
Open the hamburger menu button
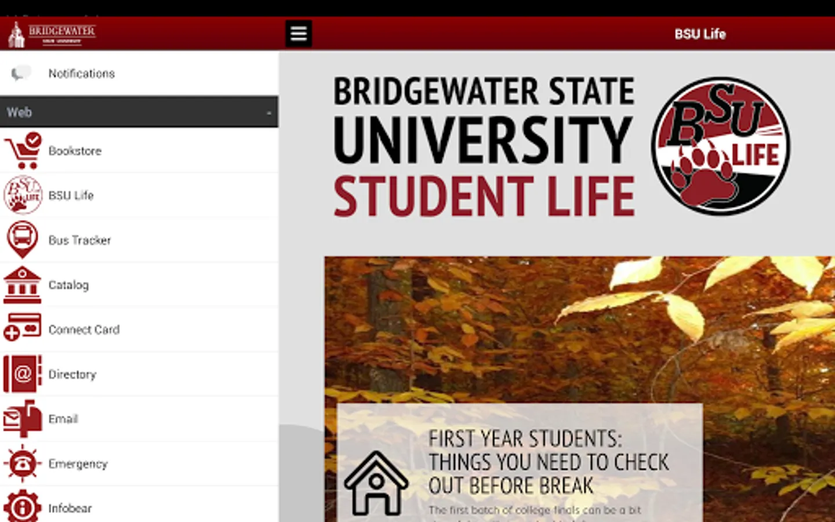299,34
